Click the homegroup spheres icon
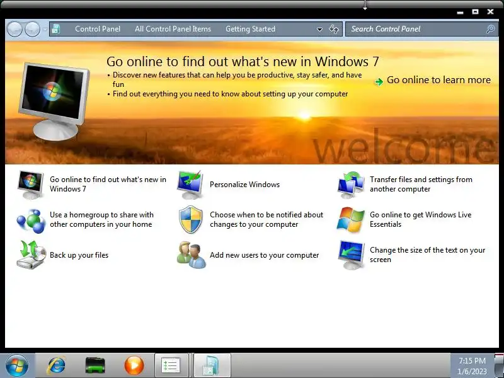 (31, 221)
